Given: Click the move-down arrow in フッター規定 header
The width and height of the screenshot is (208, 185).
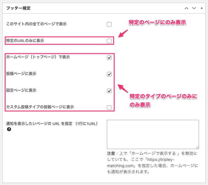Looking at the screenshot, I should click(x=194, y=8).
